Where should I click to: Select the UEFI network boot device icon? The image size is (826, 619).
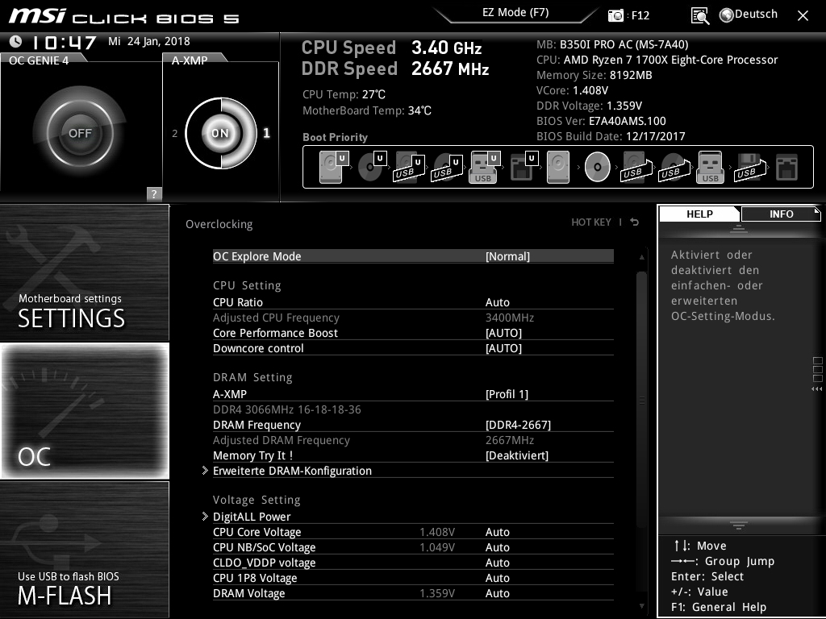pyautogui.click(x=524, y=167)
